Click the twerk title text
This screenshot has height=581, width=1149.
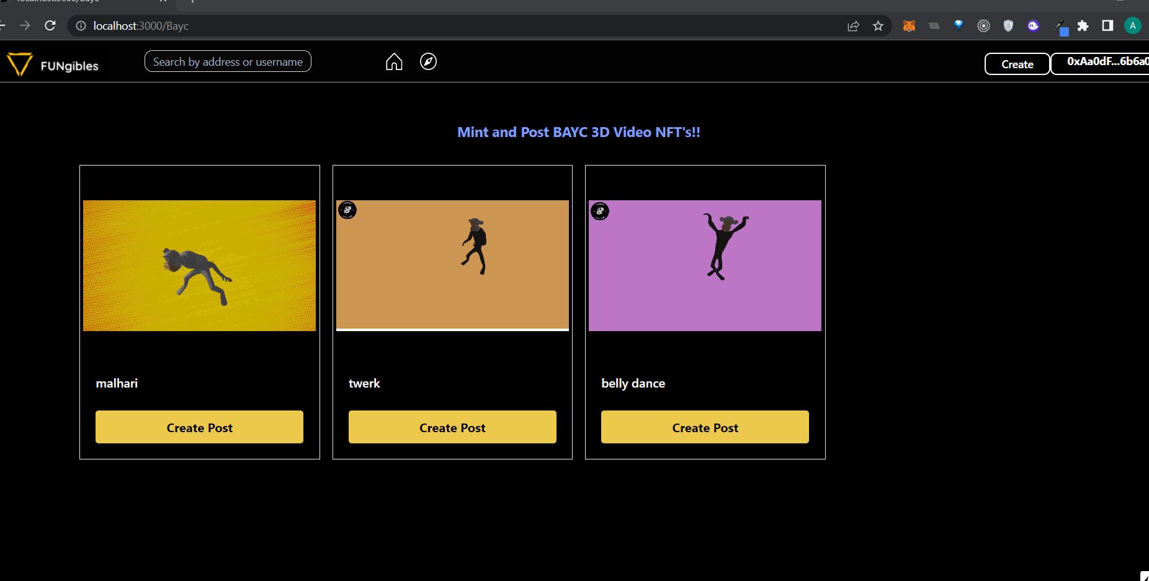pos(364,383)
